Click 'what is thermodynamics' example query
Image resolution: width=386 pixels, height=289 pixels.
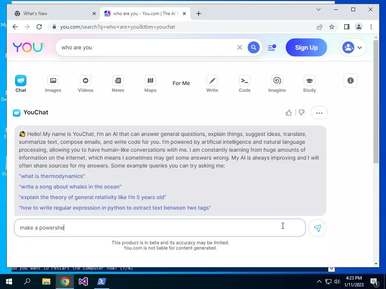[x=52, y=176]
